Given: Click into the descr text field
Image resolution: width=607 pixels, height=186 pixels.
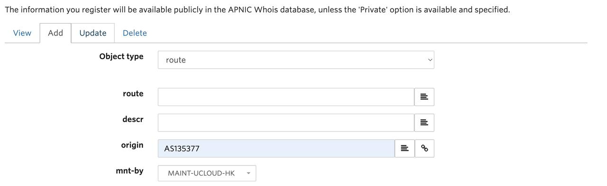Looking at the screenshot, I should (286, 123).
